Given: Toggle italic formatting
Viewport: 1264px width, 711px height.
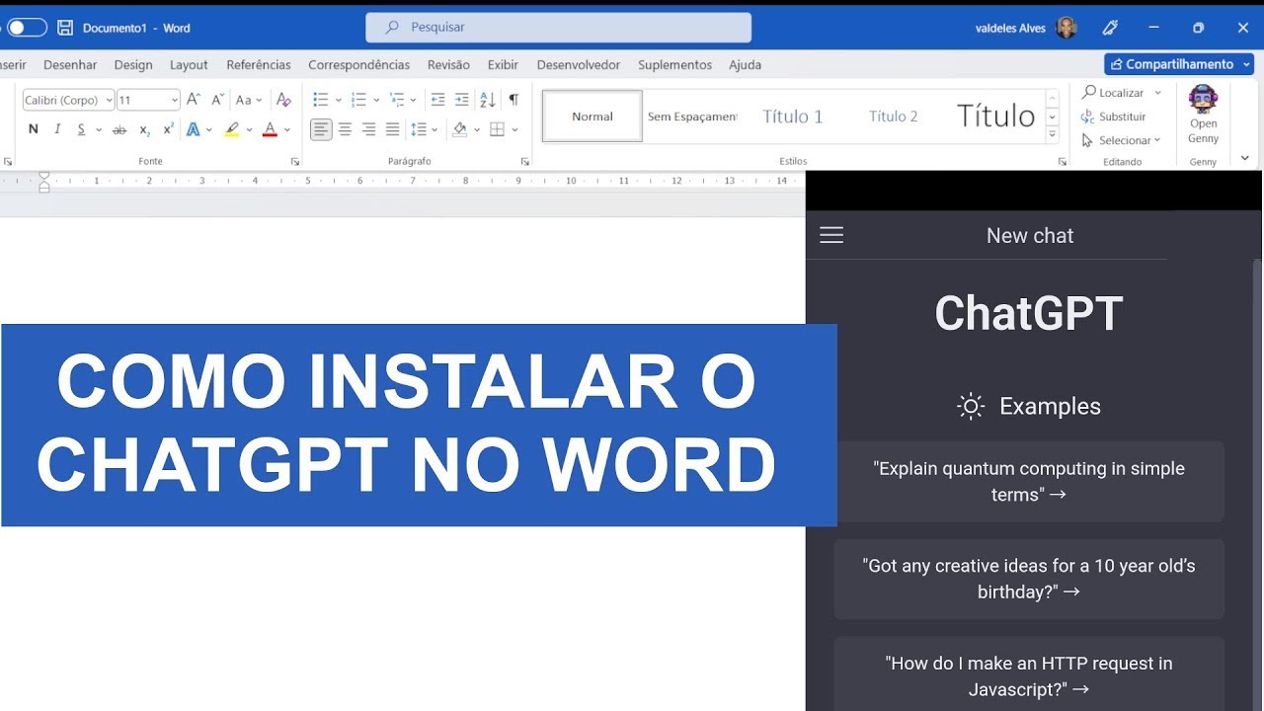Looking at the screenshot, I should (57, 129).
